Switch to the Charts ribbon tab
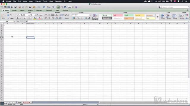Viewport: 190px width, 106px height. click(x=30, y=10)
